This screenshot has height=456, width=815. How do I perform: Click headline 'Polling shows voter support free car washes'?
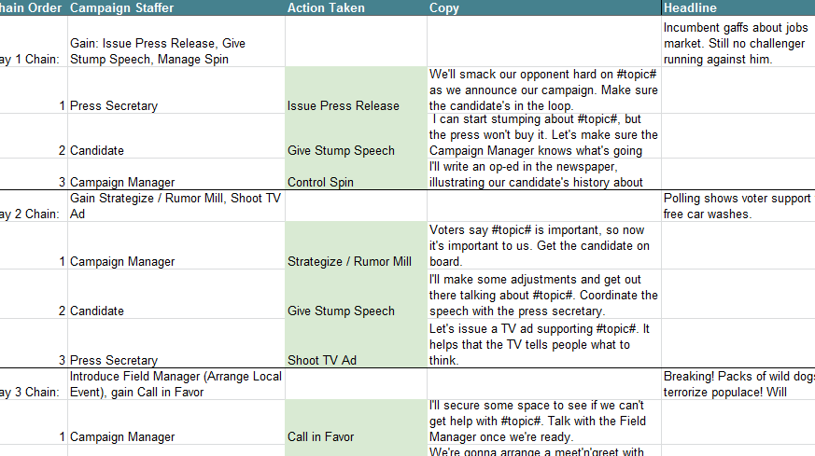click(738, 206)
